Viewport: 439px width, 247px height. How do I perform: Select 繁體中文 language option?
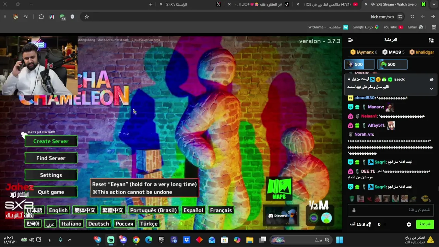coord(113,210)
